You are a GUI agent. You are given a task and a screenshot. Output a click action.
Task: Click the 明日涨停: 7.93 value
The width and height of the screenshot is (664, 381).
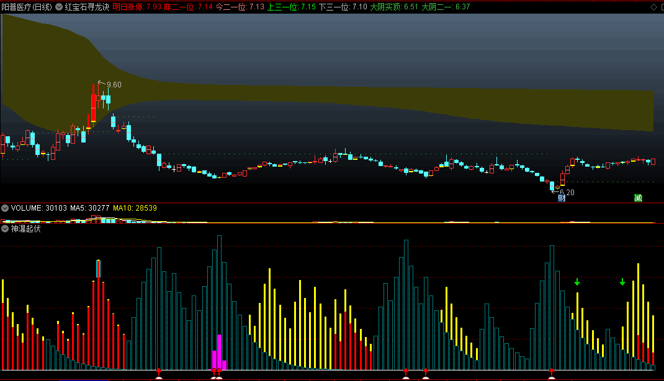137,7
